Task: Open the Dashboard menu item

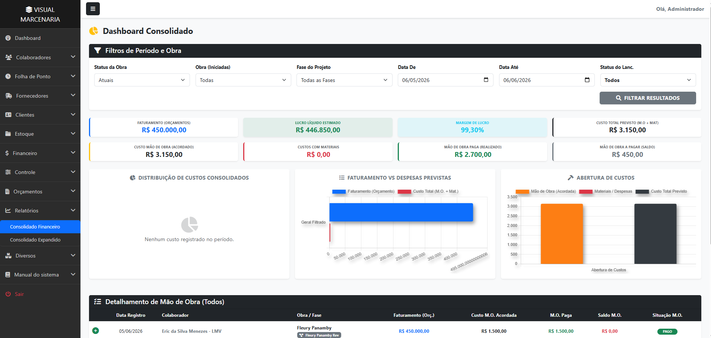Action: [40, 38]
